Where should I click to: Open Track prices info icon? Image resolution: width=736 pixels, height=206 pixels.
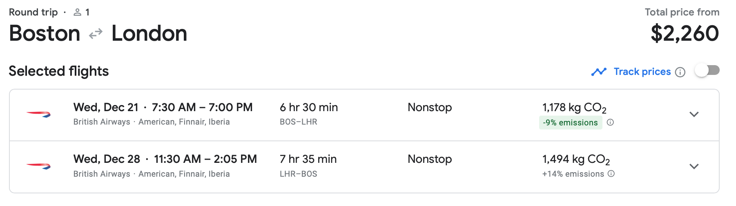click(680, 72)
